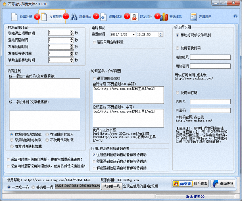Screen dimensions: 242x201
Task: Enable the 是否采用定时群发 scheduled posting checkbox
Action: pos(95,42)
